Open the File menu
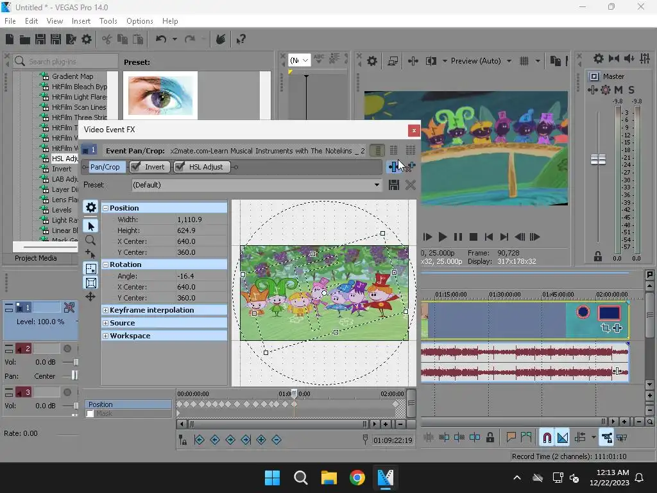The height and width of the screenshot is (493, 657). point(10,21)
